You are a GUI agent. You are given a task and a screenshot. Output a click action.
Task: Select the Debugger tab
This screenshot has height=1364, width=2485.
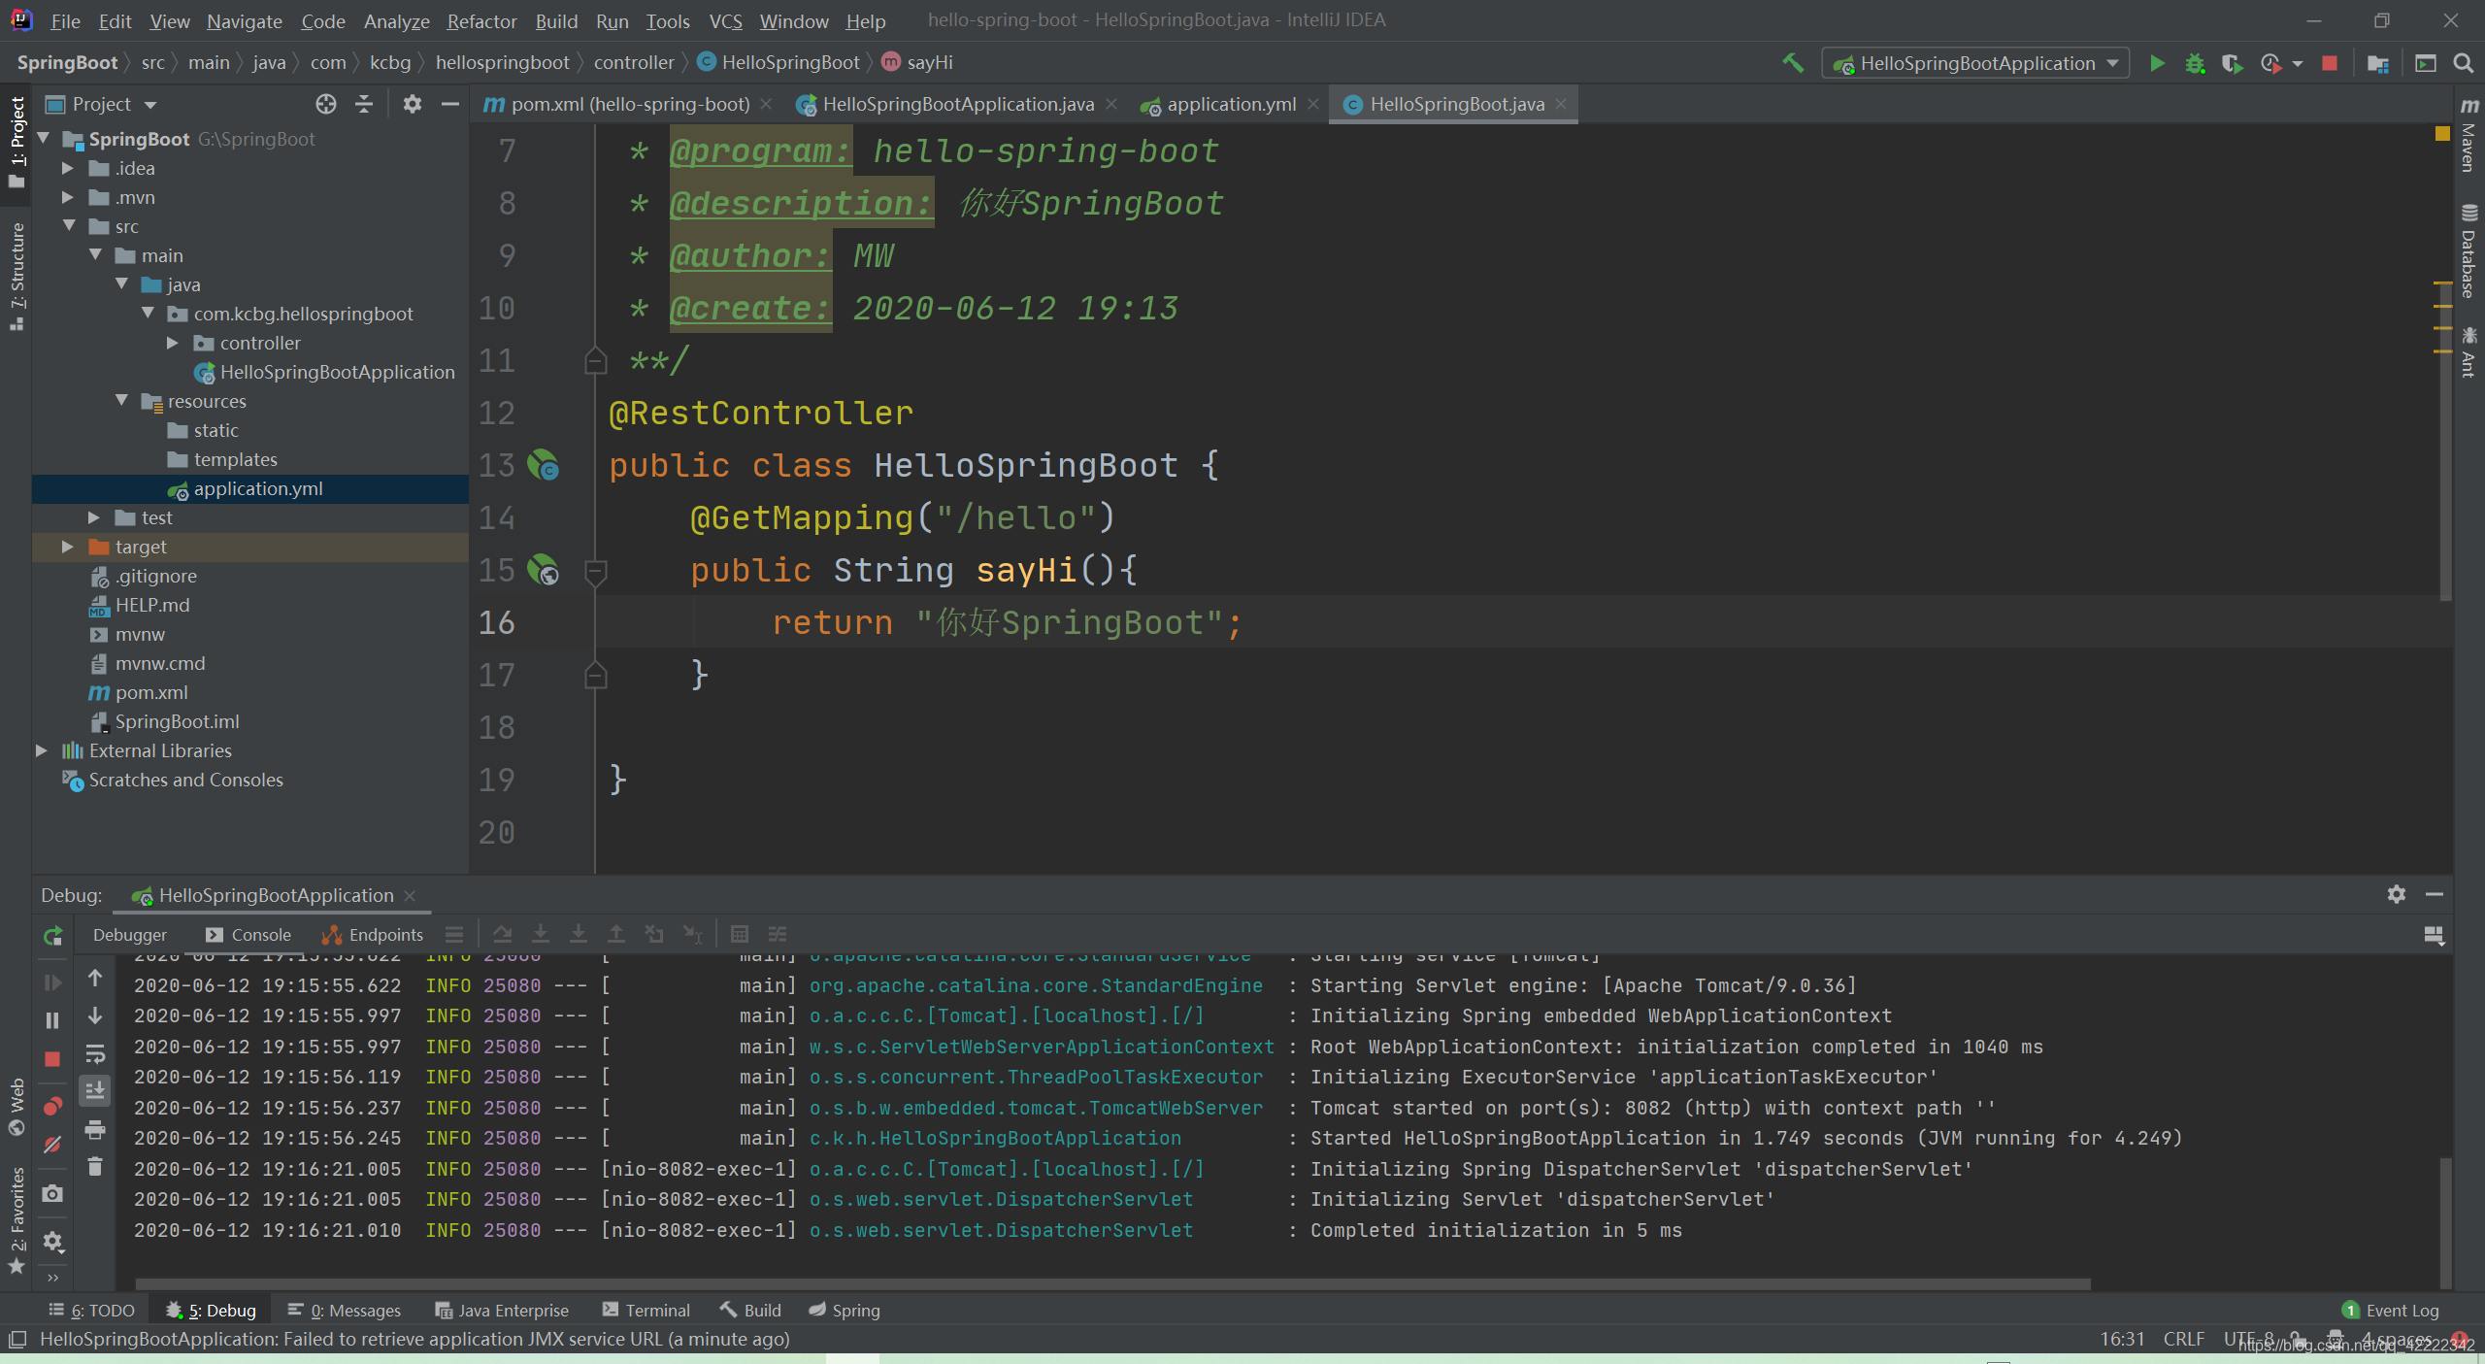pos(130,934)
